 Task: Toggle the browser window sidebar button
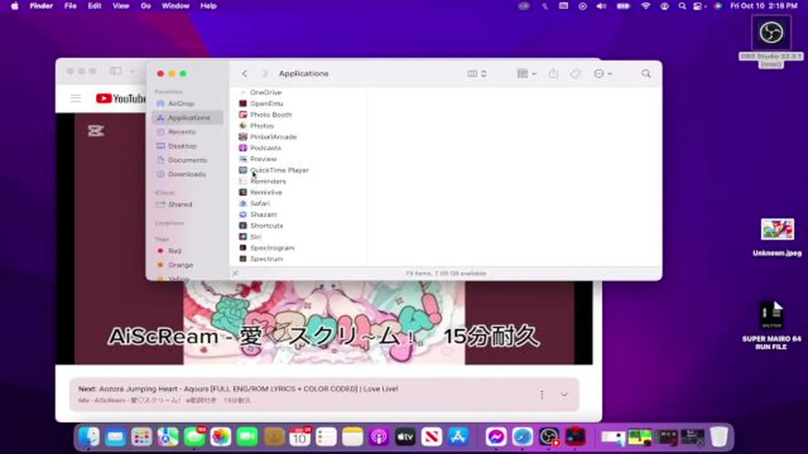pyautogui.click(x=116, y=71)
